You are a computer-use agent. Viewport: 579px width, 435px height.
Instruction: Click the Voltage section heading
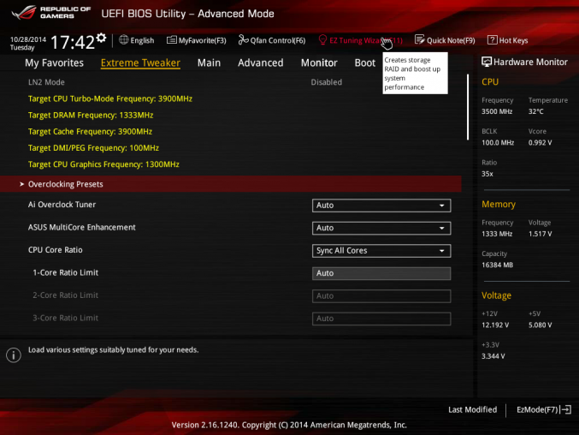click(496, 295)
